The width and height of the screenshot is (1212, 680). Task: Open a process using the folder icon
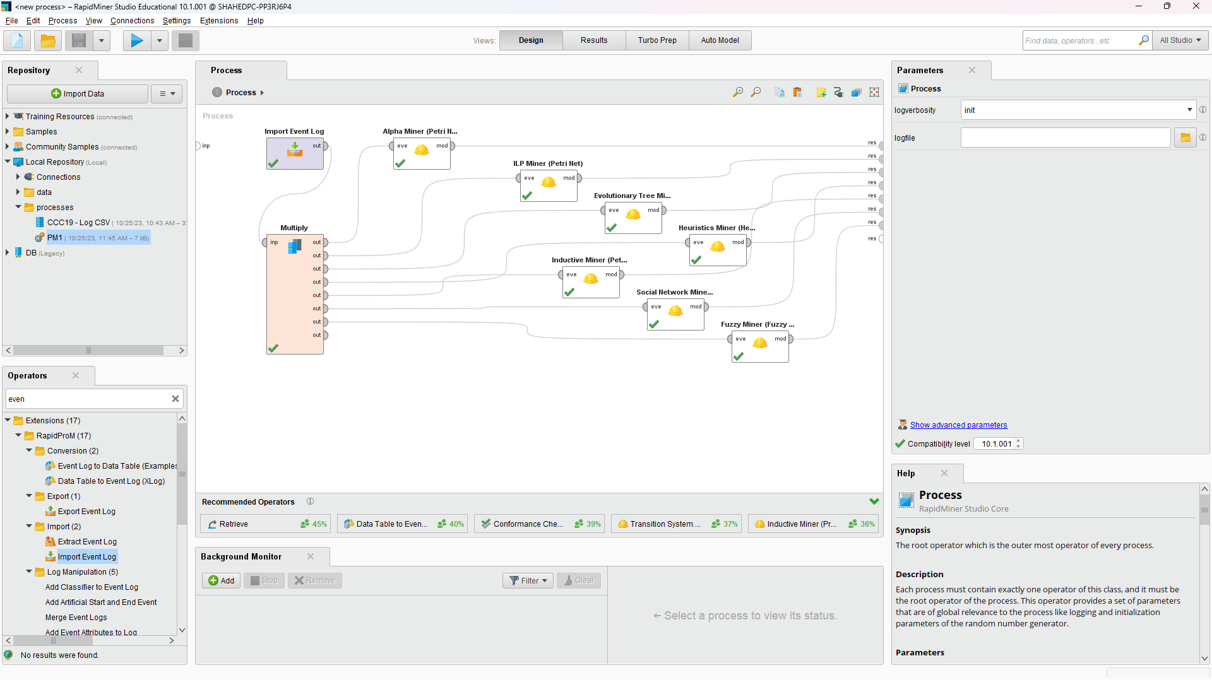48,41
